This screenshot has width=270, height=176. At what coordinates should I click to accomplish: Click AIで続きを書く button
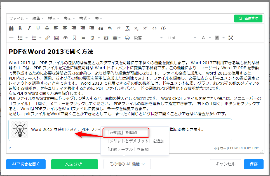coord(26,164)
